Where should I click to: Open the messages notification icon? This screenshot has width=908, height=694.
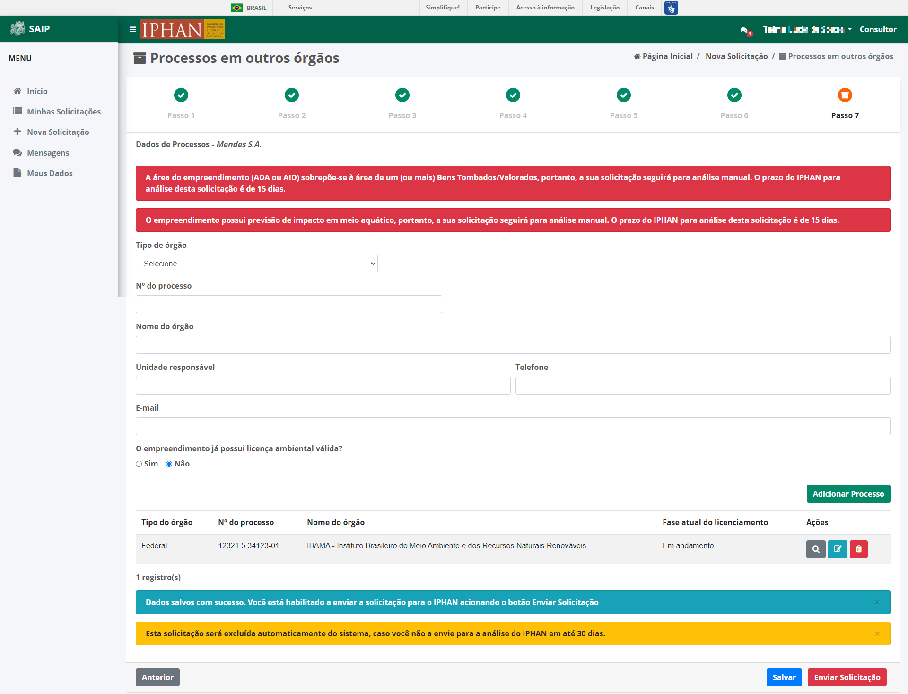[x=745, y=30]
